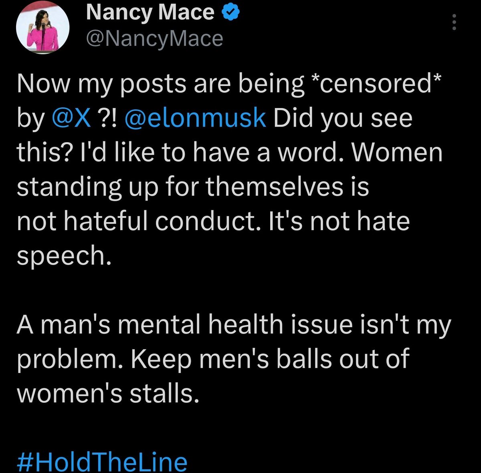Open the tweet's three-dot more options menu

click(x=454, y=22)
